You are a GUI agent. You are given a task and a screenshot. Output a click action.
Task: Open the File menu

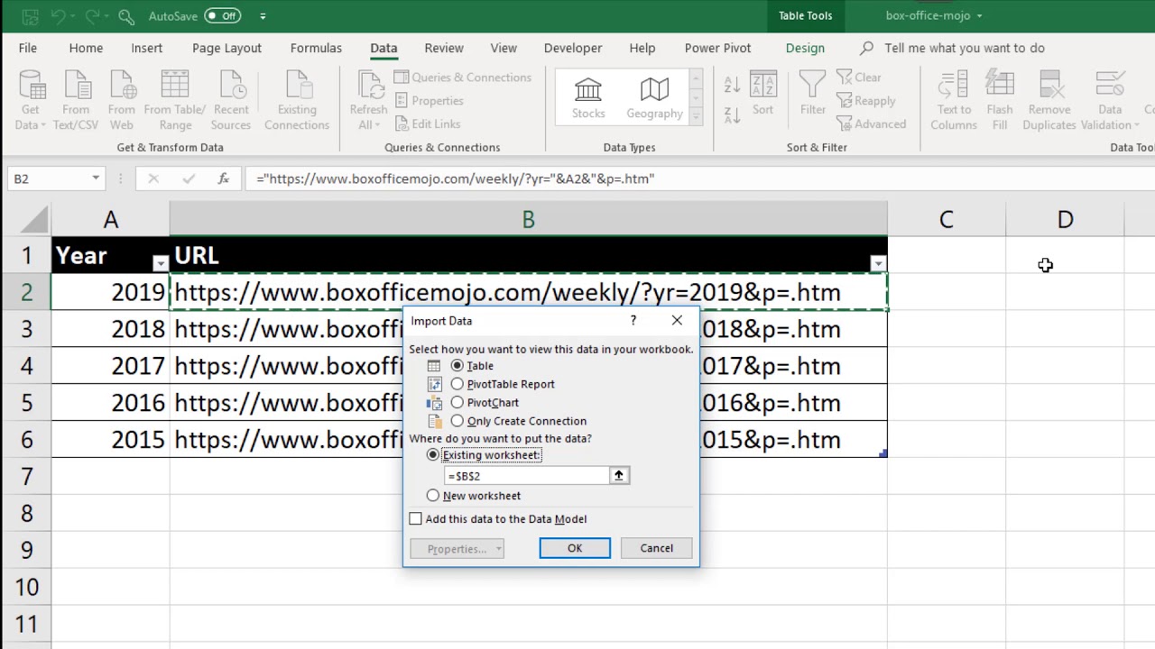[x=28, y=48]
